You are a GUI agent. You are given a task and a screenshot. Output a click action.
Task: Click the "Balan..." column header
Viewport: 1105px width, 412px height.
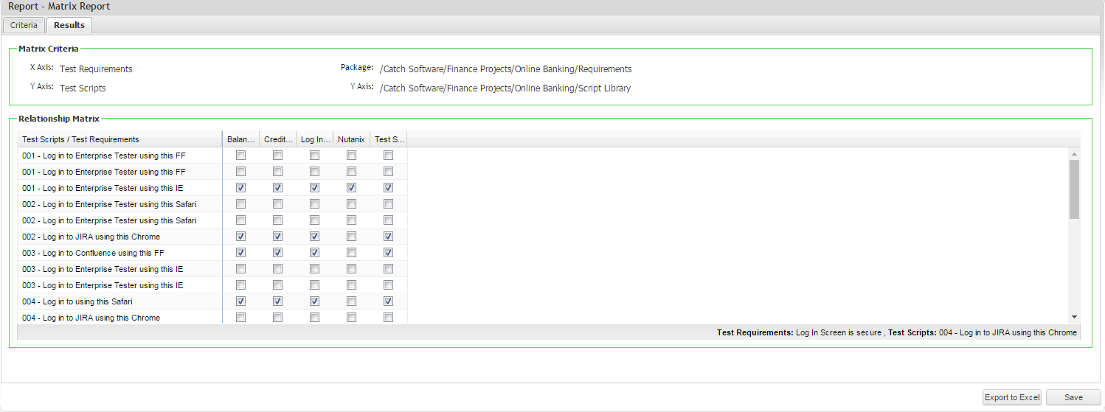pos(241,139)
